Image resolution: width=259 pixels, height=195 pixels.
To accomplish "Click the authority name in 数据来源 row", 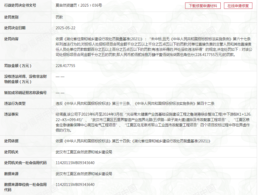I will coord(84,174).
